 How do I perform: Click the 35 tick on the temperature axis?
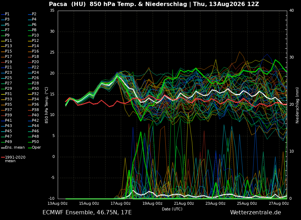(x=52, y=11)
